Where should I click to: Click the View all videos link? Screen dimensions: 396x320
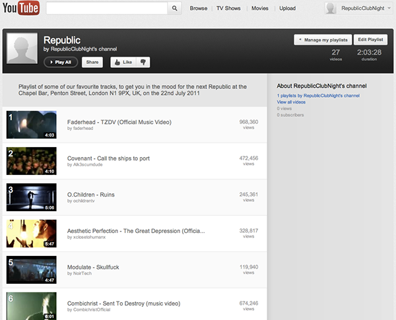point(291,102)
